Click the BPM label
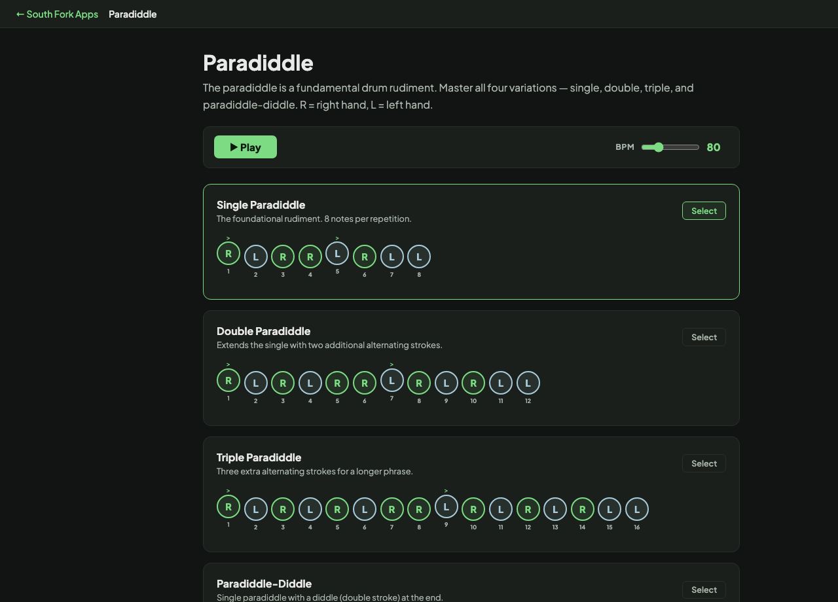Screen dimensions: 838x602 click(x=625, y=147)
